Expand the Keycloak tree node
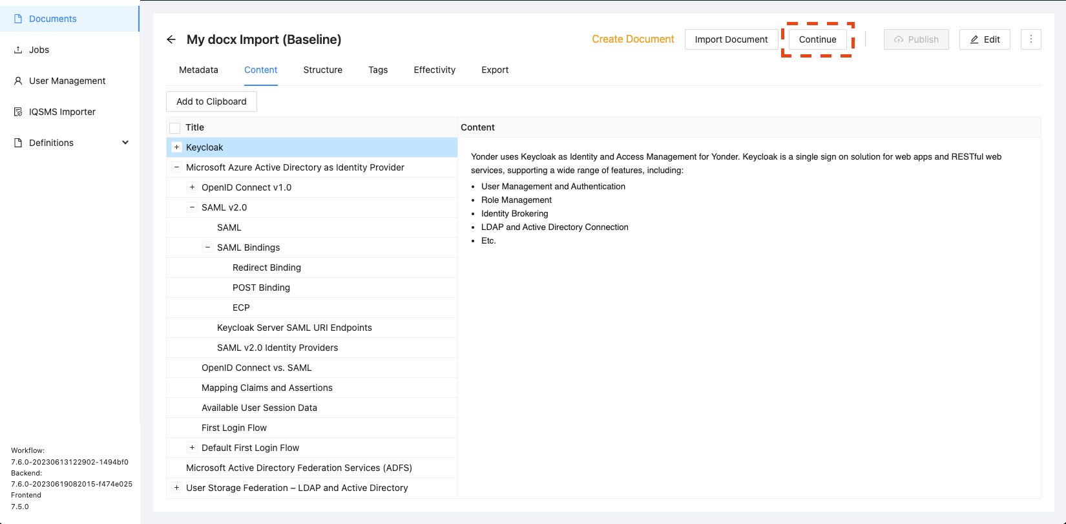The image size is (1066, 524). [x=176, y=147]
